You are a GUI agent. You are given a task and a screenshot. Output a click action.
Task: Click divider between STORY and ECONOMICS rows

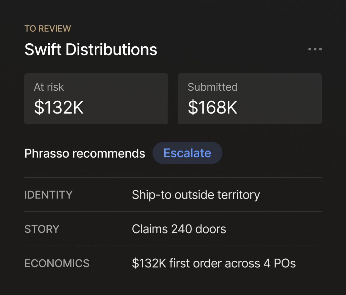[x=173, y=246]
